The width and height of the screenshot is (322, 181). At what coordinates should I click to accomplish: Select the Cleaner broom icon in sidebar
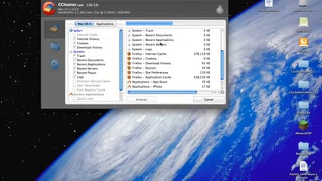click(x=55, y=28)
